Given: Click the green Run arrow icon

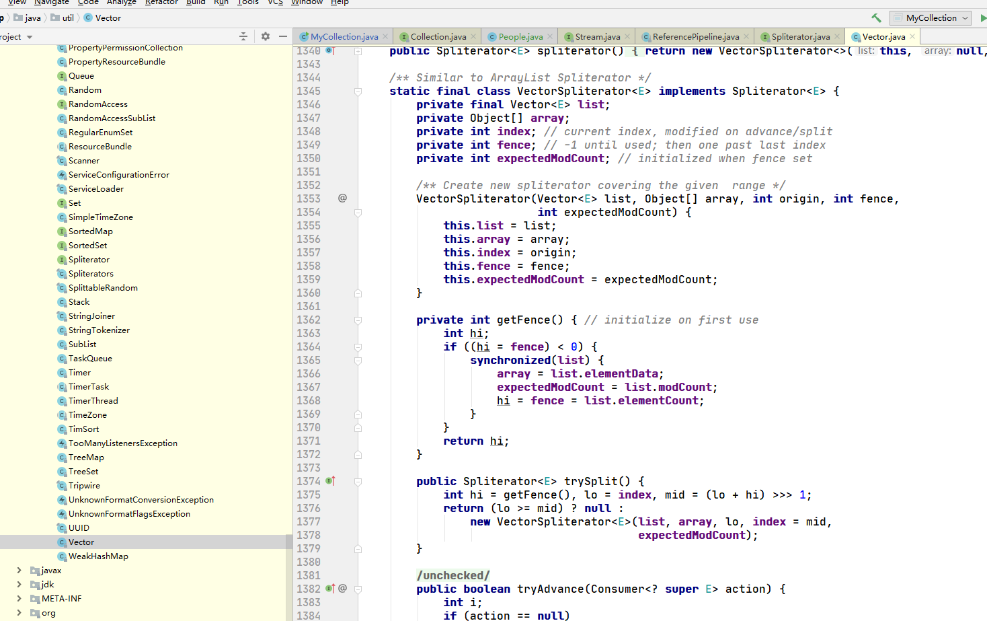Looking at the screenshot, I should coord(983,18).
